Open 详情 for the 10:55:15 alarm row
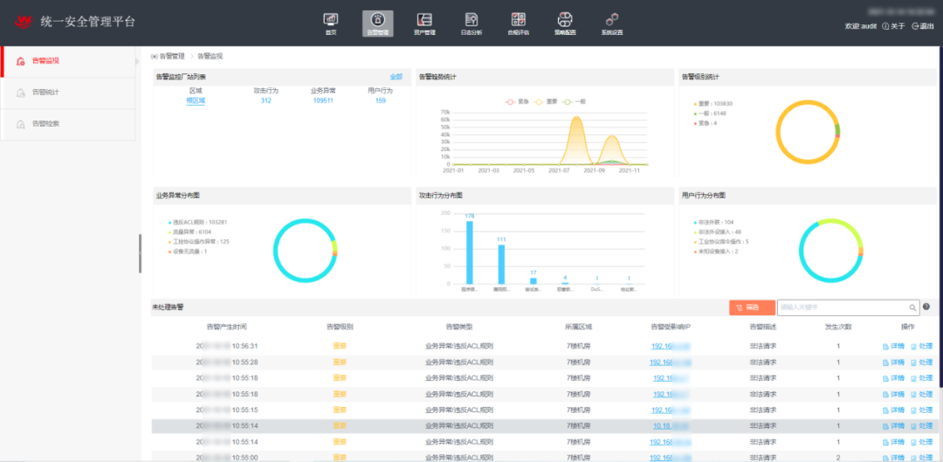This screenshot has height=462, width=943. click(893, 410)
